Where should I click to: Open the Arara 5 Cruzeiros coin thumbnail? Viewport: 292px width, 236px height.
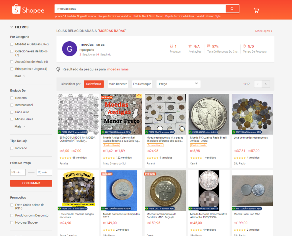pyautogui.click(x=209, y=114)
